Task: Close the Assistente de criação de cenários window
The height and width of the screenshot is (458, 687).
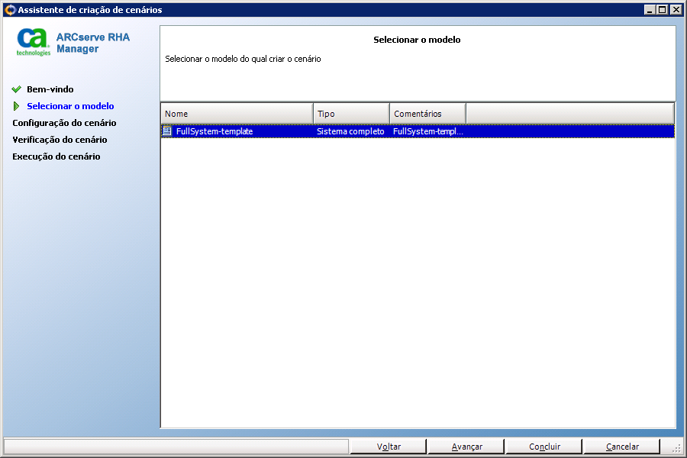Action: tap(676, 10)
